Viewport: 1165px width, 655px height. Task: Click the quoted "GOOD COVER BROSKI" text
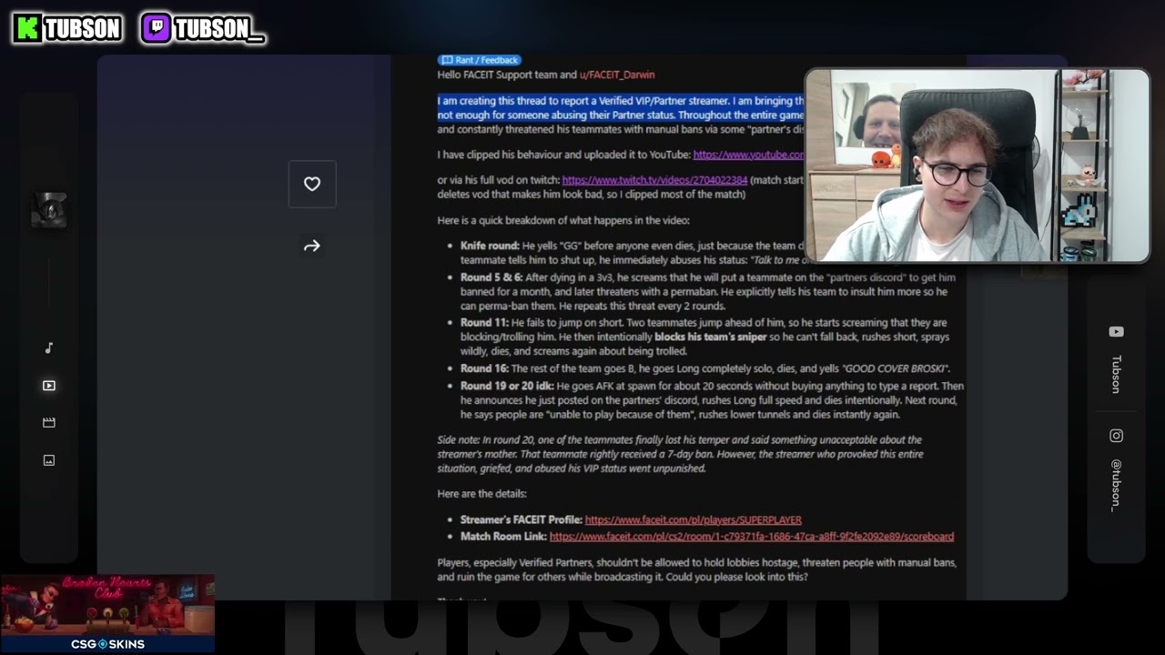click(x=897, y=368)
